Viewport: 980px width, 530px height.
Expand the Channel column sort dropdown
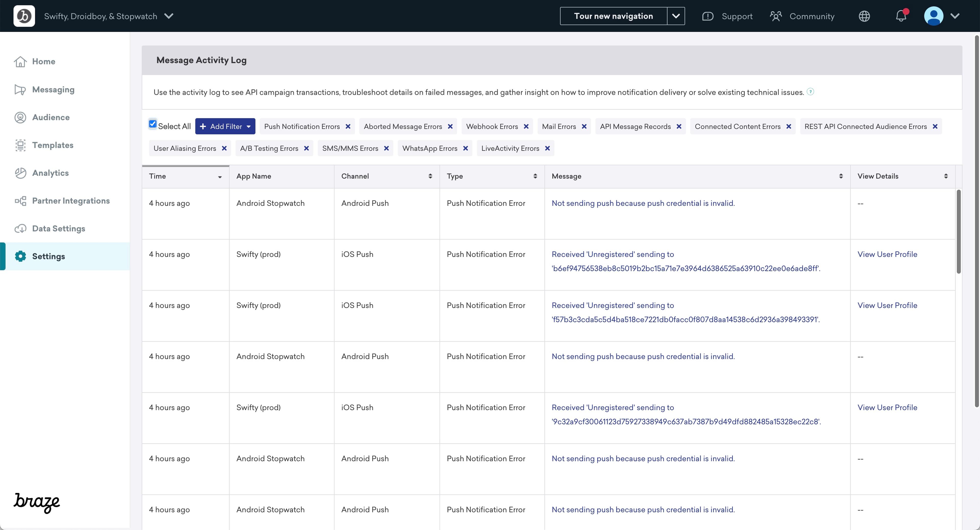tap(430, 176)
